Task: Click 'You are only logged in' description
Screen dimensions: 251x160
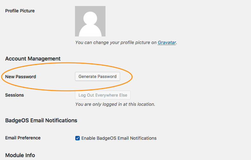Action: (x=115, y=104)
